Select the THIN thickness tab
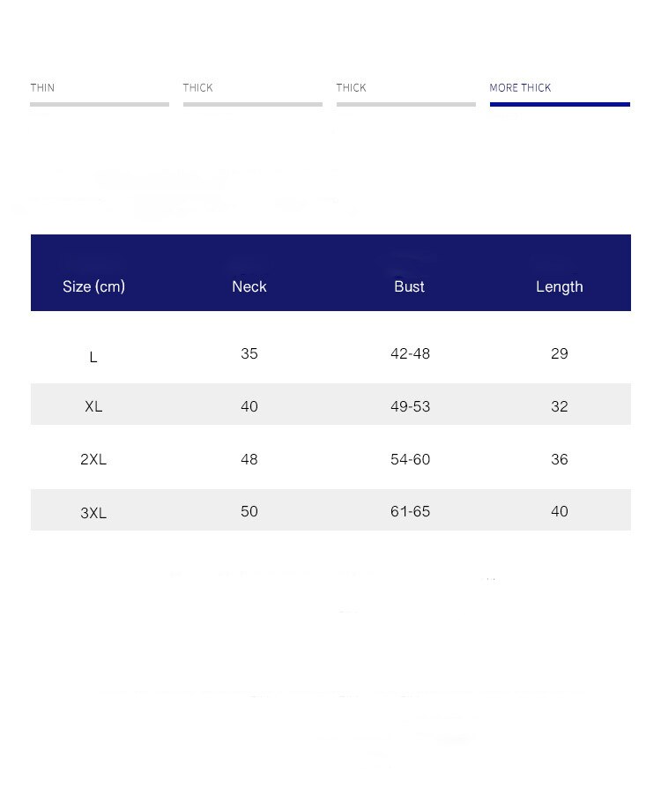661x787 pixels. click(42, 88)
